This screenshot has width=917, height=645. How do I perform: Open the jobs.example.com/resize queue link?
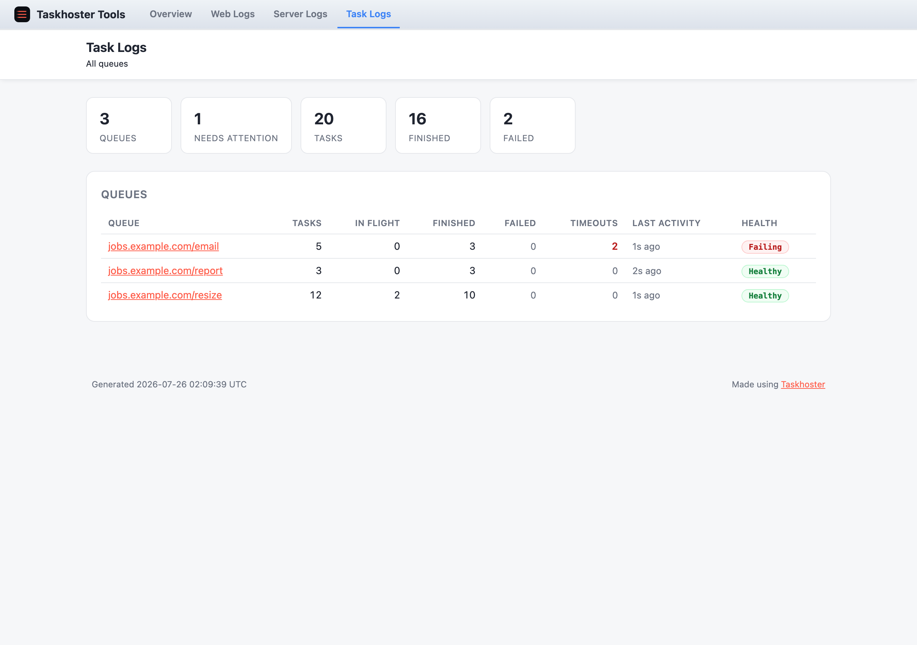pyautogui.click(x=165, y=295)
